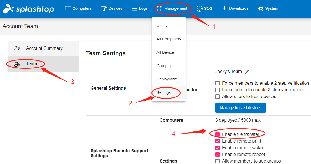Screen dimensions: 311x164
Task: Click the Logs list icon
Action: click(134, 9)
